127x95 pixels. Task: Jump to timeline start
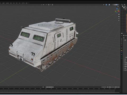point(46,87)
